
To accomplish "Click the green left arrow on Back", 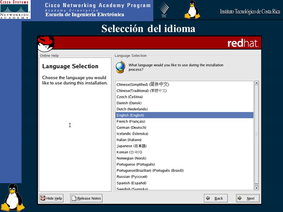I will pyautogui.click(x=208, y=198).
